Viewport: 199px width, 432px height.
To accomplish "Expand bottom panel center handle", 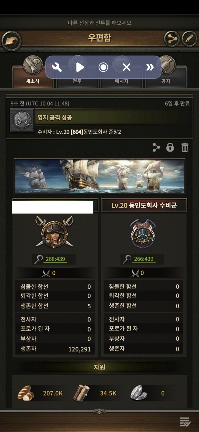I will [99, 411].
